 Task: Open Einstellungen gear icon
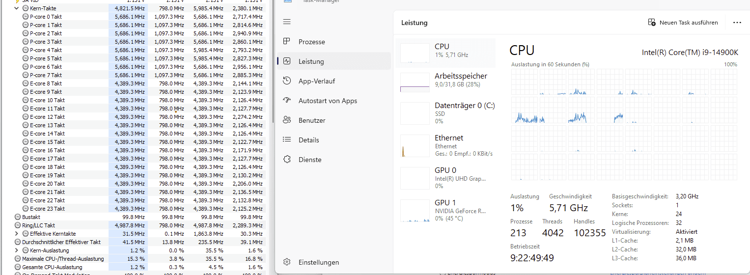coord(287,262)
